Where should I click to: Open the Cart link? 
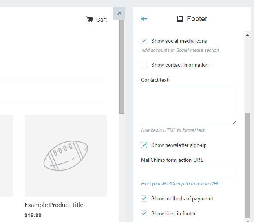click(101, 20)
